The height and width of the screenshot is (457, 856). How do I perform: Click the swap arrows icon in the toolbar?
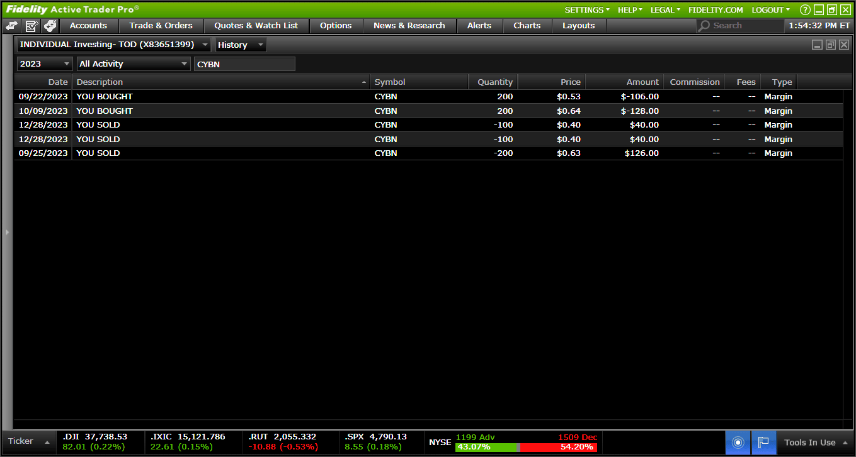tap(11, 26)
